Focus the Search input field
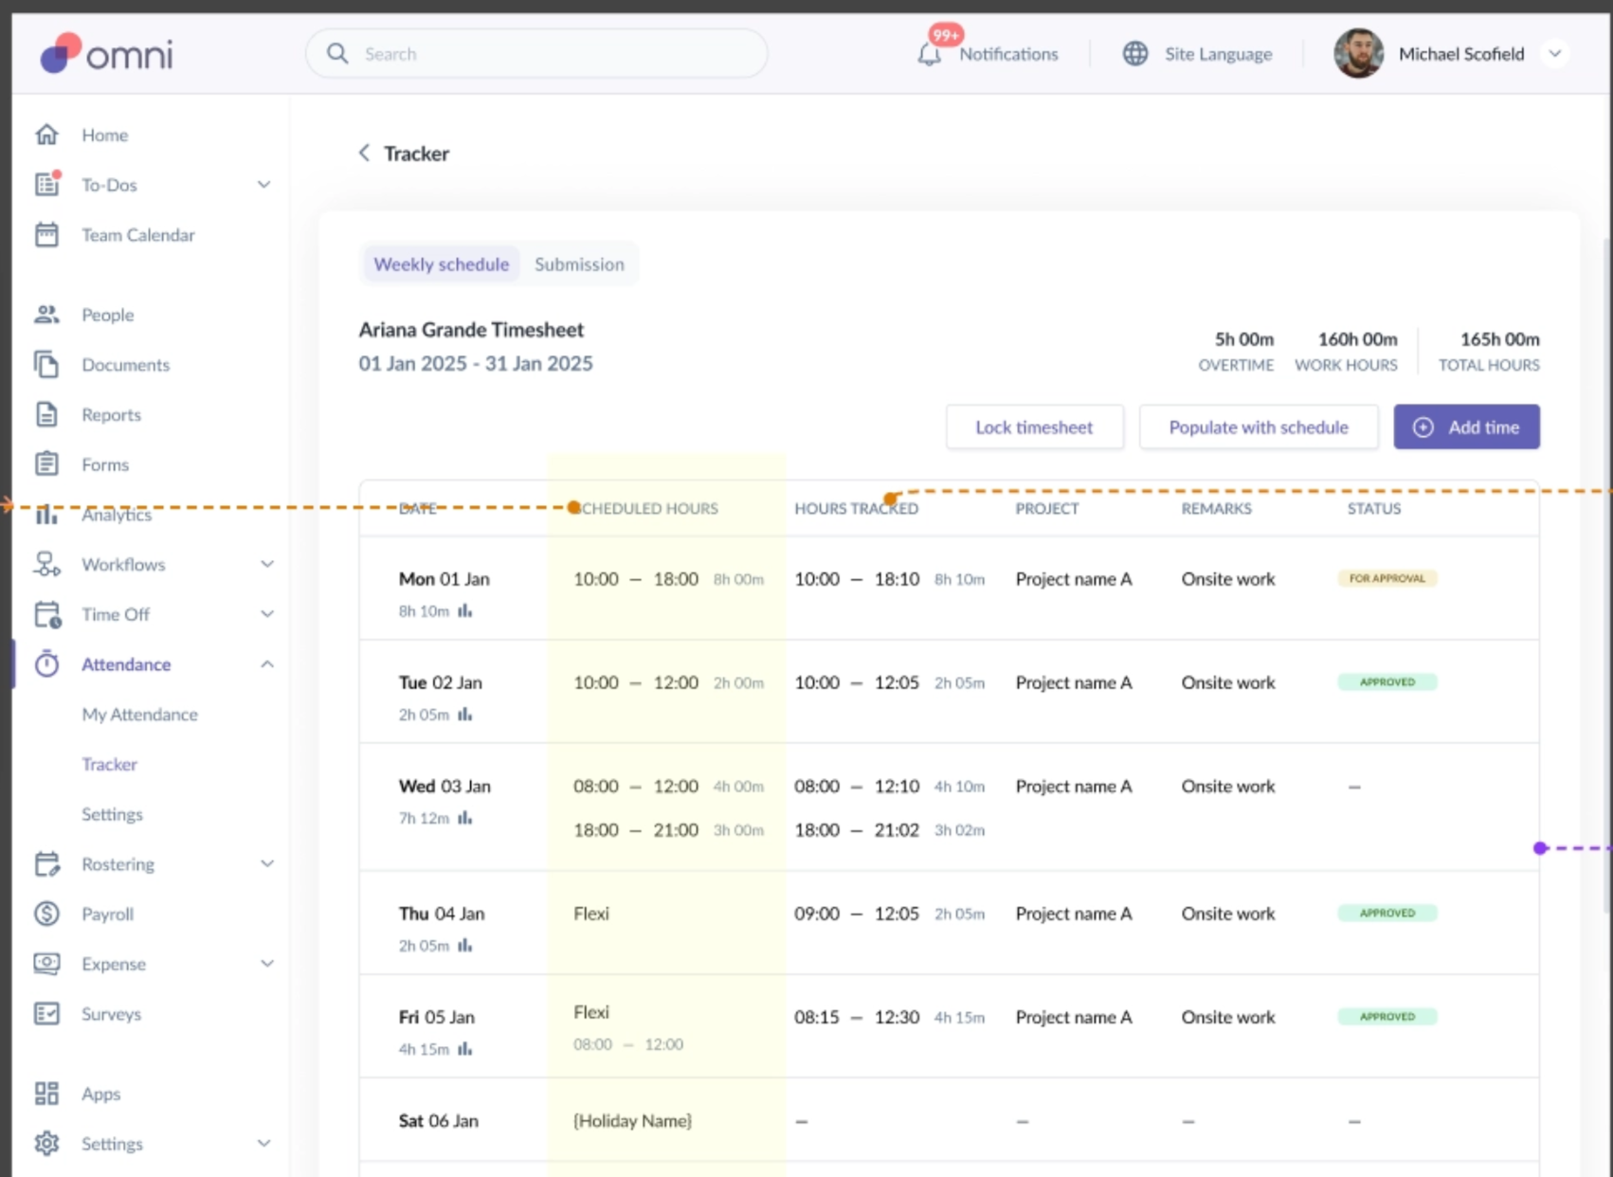Viewport: 1613px width, 1177px height. (536, 54)
